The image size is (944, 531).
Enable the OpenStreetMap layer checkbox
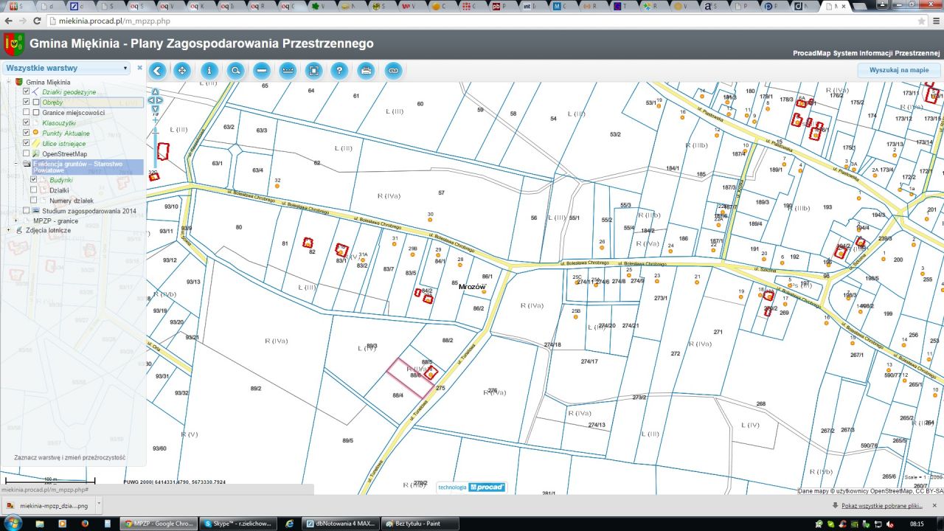27,153
